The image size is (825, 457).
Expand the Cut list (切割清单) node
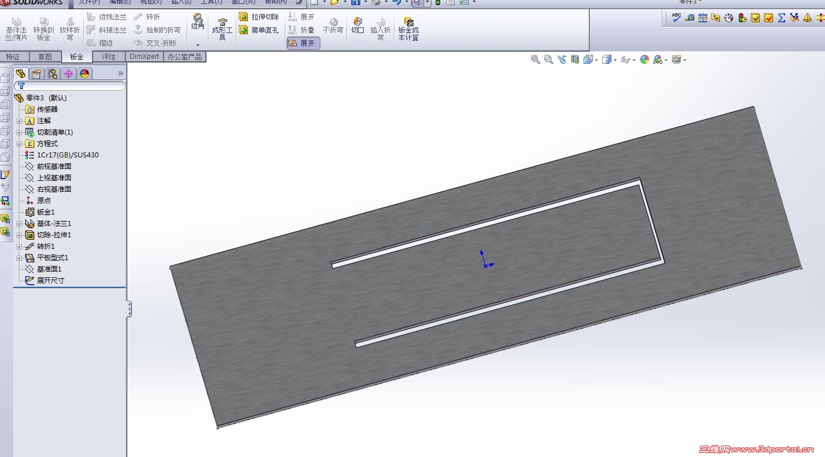[x=19, y=132]
